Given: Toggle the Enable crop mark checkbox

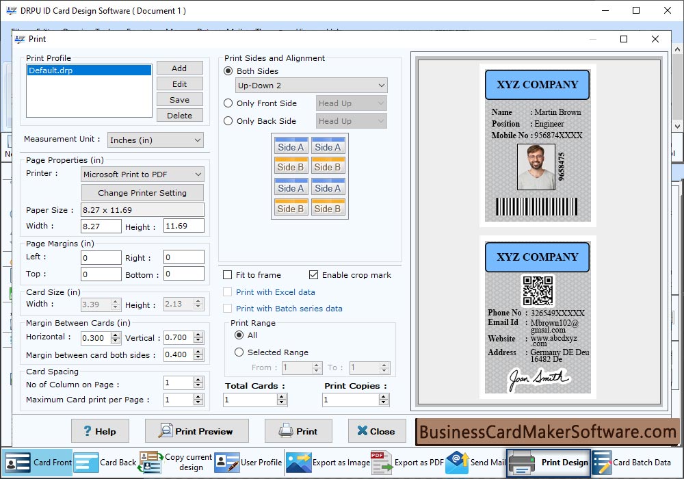Looking at the screenshot, I should point(313,275).
